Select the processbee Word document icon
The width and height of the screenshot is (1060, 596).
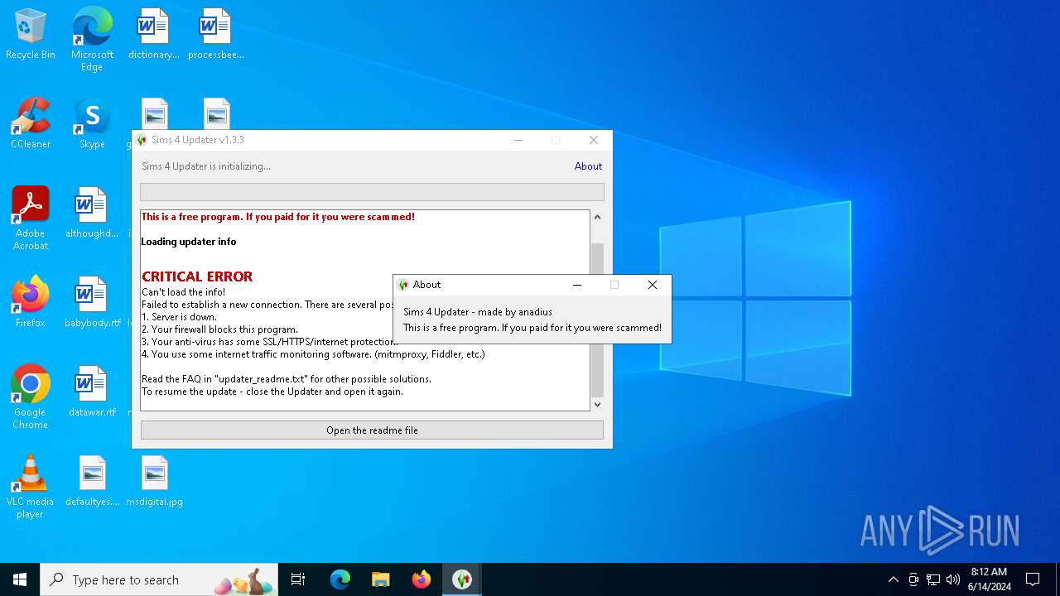click(x=215, y=35)
